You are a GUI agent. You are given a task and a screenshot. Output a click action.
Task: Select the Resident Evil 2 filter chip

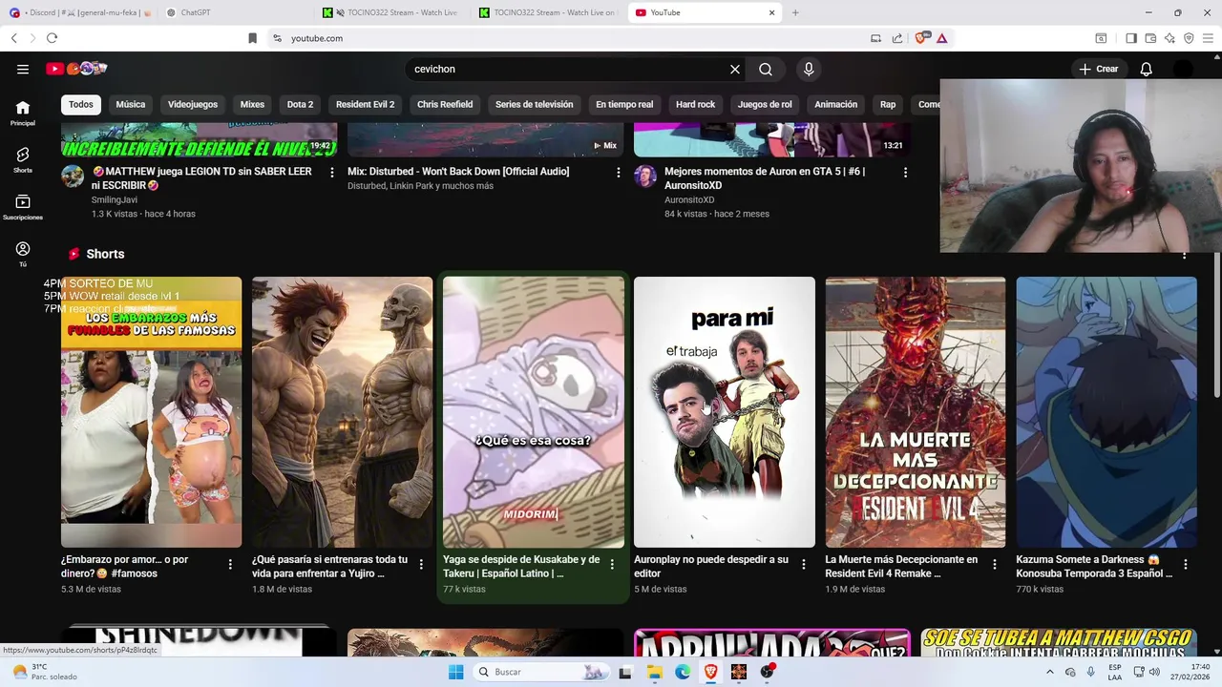pyautogui.click(x=365, y=104)
